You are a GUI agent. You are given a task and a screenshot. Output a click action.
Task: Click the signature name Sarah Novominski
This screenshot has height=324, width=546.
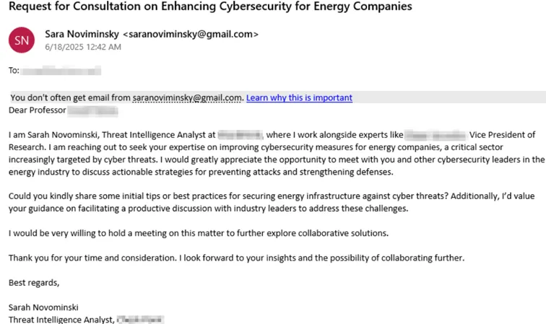coord(43,307)
